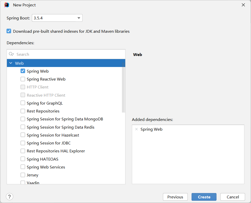Viewport: 251px width, 203px height.
Task: Tick the Spring HATEOAS checkbox
Action: [x=23, y=159]
